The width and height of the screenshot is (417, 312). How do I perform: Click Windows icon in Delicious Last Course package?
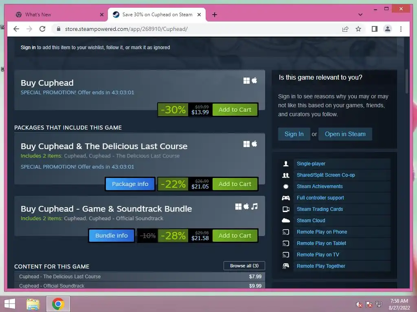click(246, 144)
